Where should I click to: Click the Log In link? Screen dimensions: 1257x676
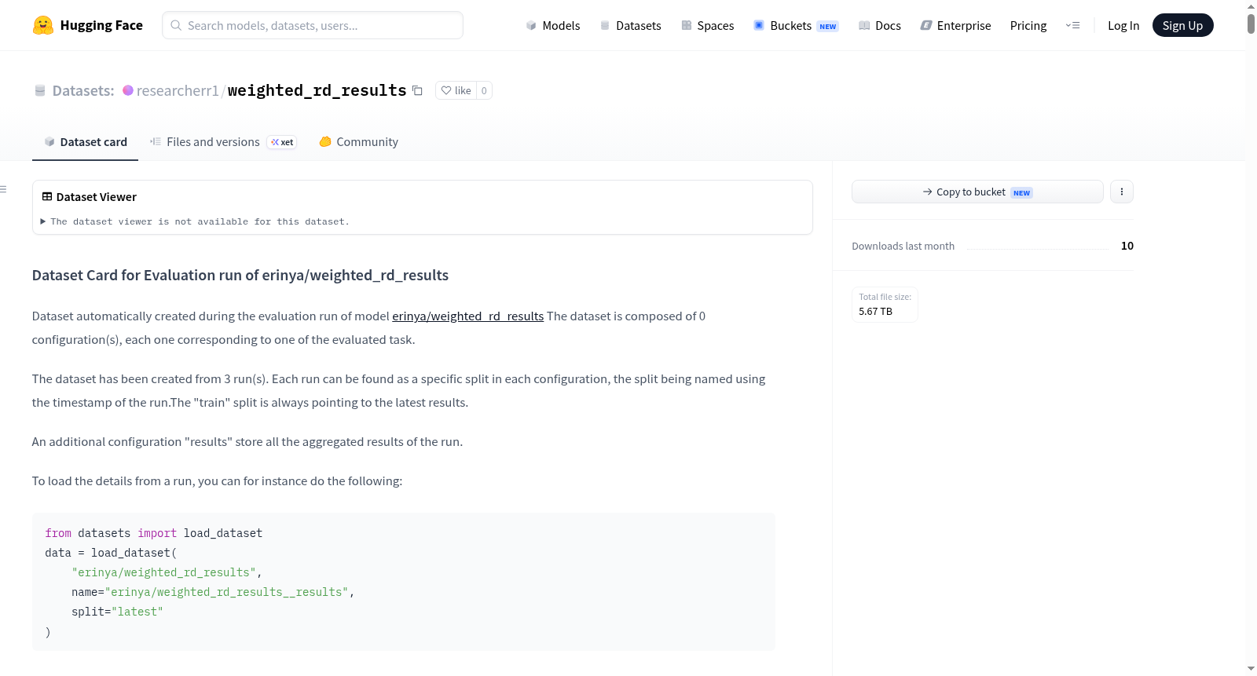point(1123,25)
